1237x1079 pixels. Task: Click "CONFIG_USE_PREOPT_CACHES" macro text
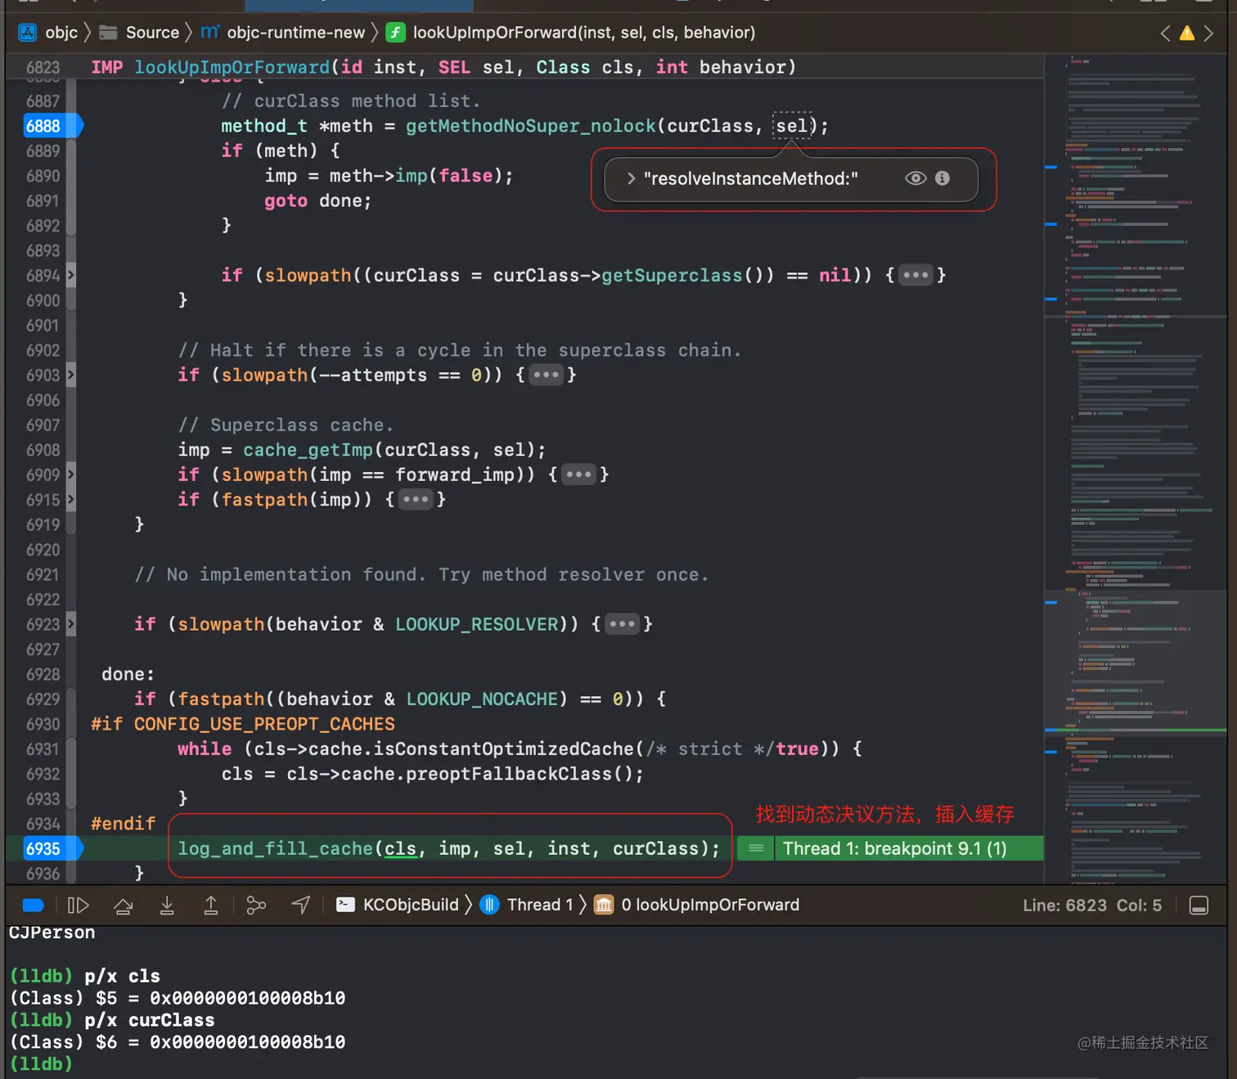[x=264, y=725]
